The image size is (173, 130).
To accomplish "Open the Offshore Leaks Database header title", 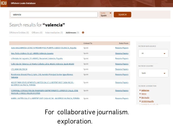I will coord(23,3).
